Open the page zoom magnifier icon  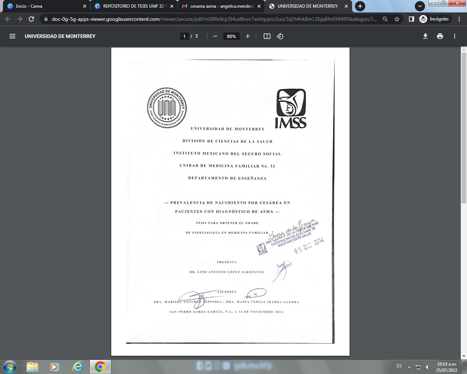(x=385, y=19)
